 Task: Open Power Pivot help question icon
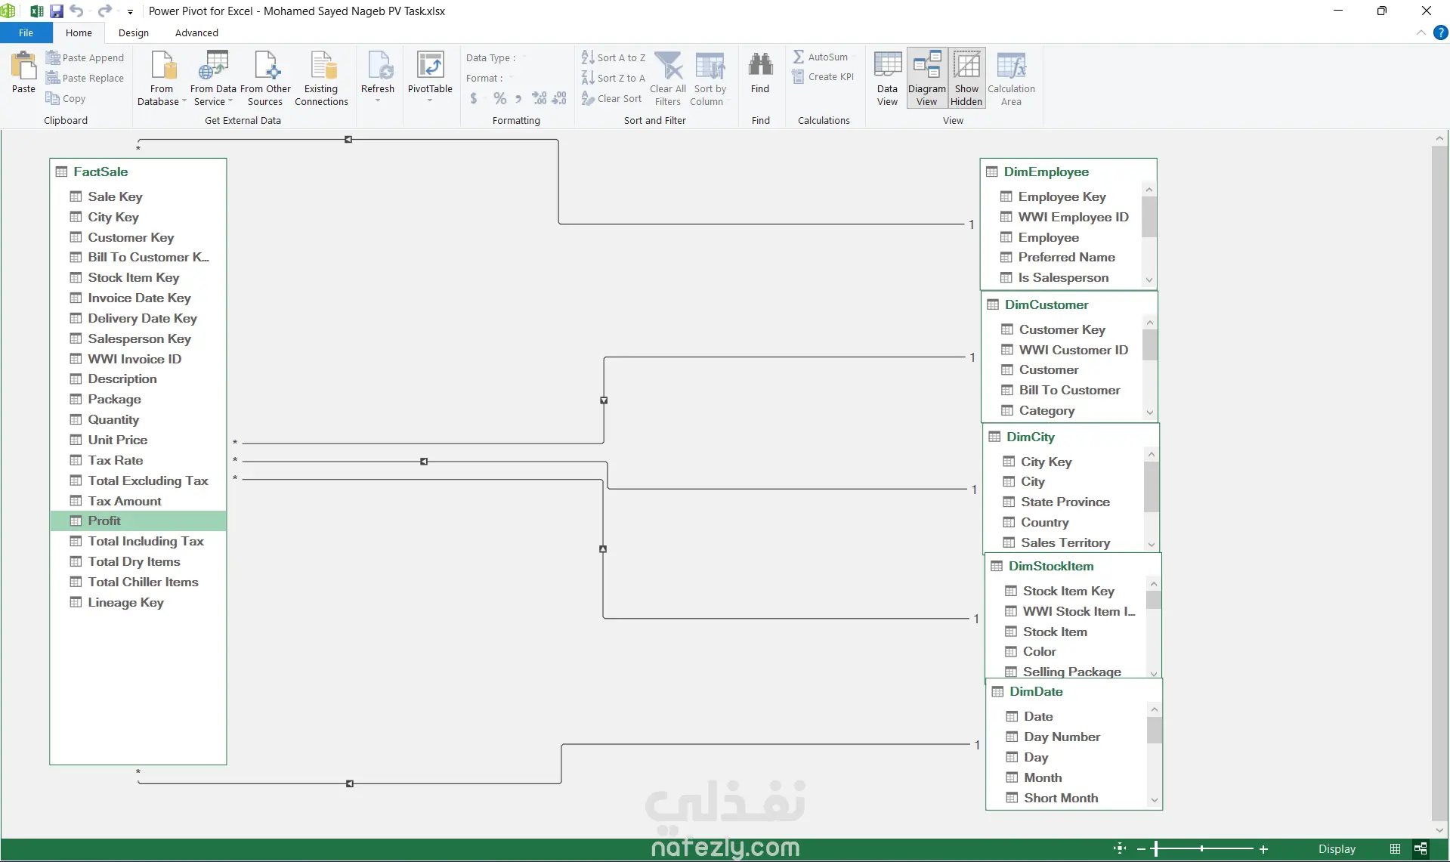(1441, 32)
